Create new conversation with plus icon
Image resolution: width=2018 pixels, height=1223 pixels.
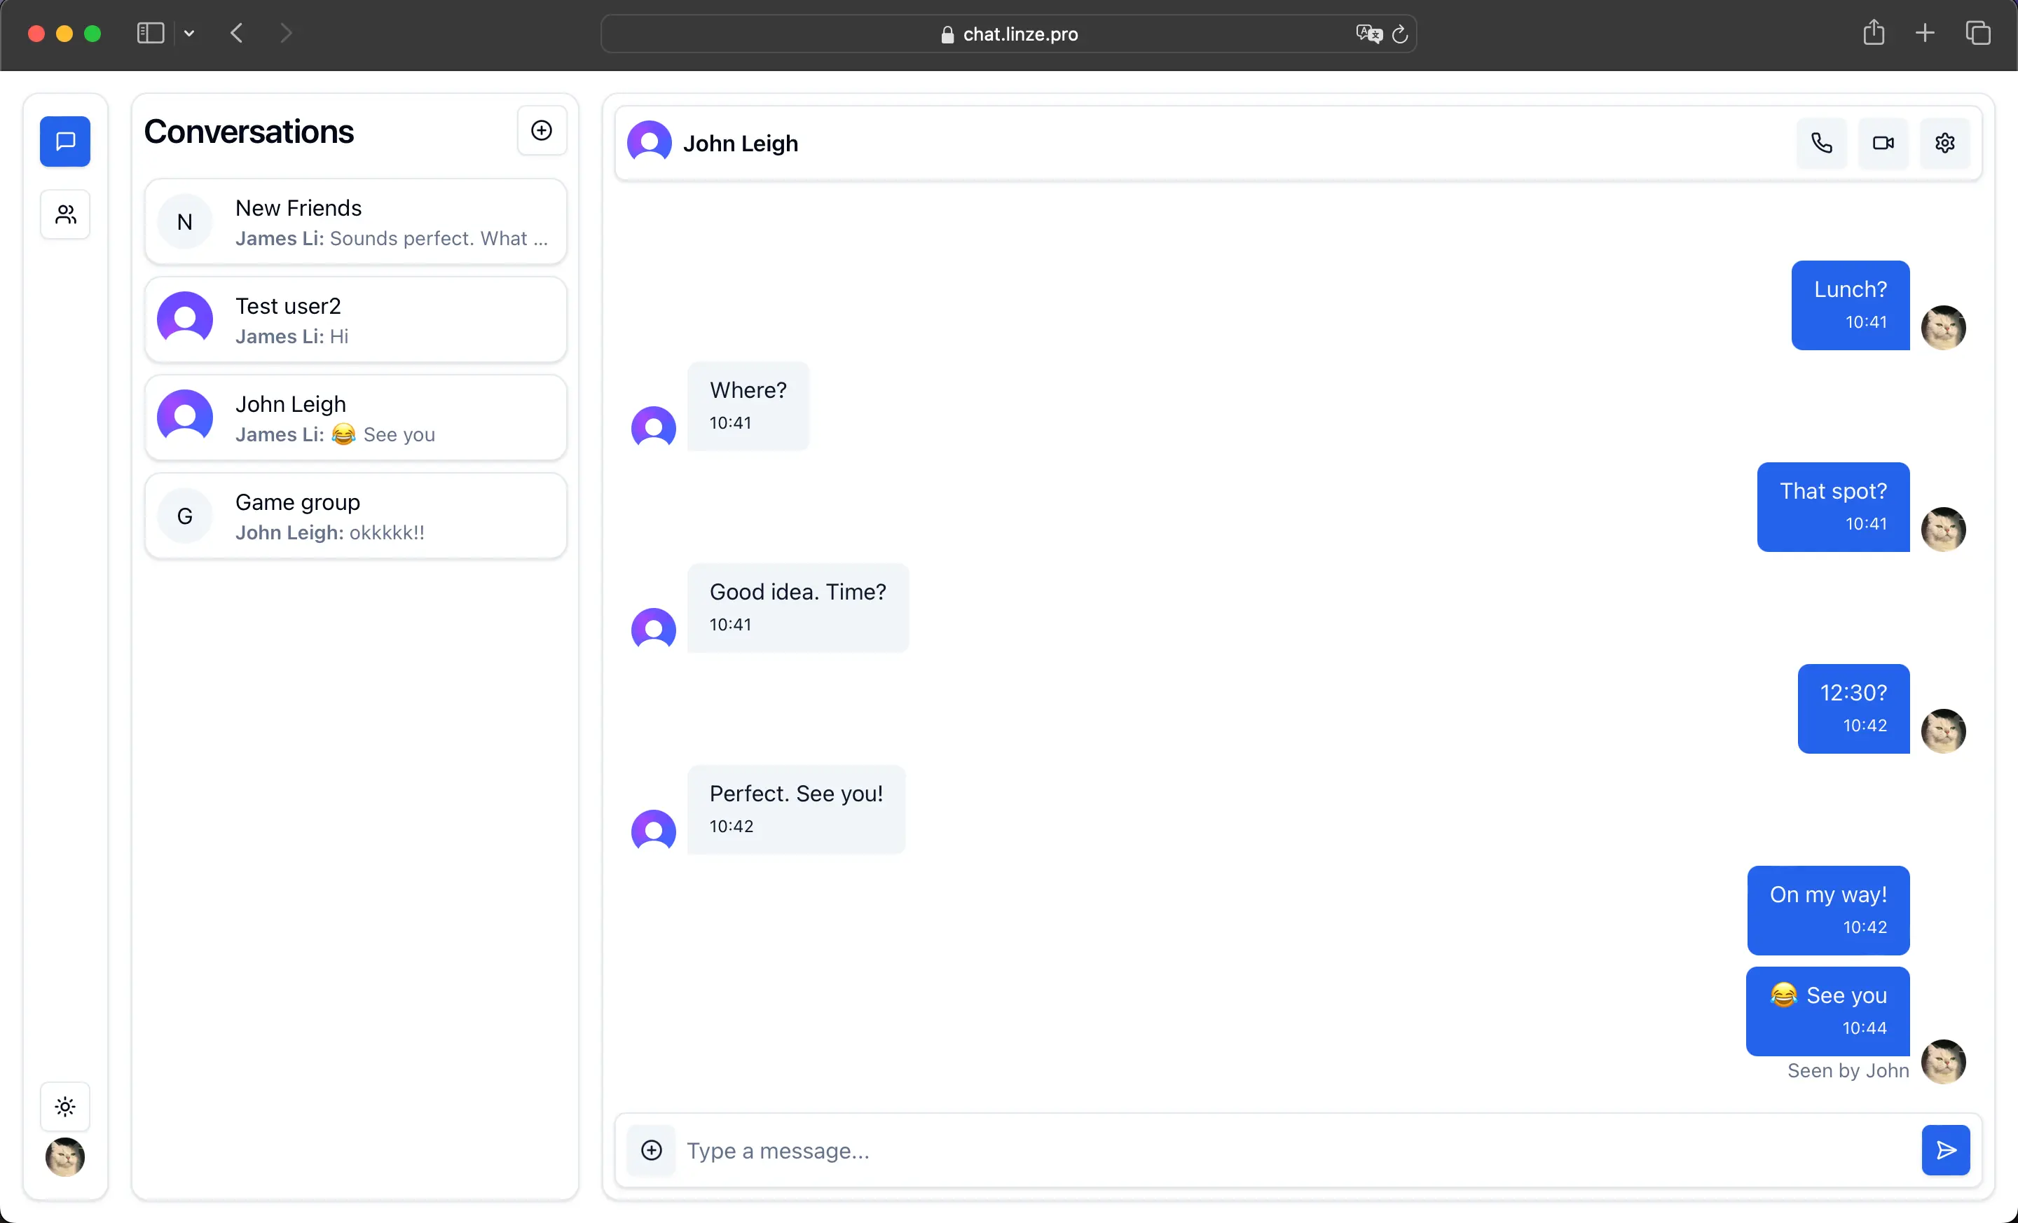[x=542, y=131]
